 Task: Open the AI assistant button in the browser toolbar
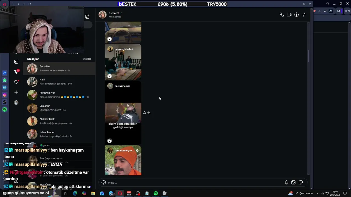(x=347, y=11)
